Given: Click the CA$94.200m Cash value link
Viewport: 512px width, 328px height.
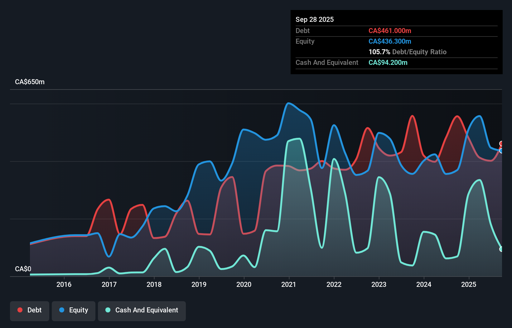Looking at the screenshot, I should [388, 62].
